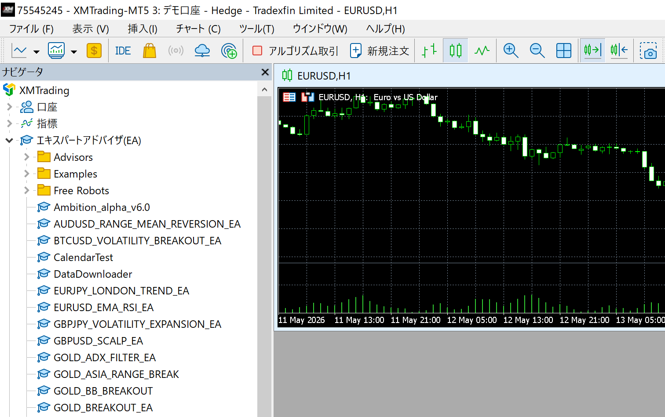Open dropdown arrow next to new chart icon

(x=37, y=52)
